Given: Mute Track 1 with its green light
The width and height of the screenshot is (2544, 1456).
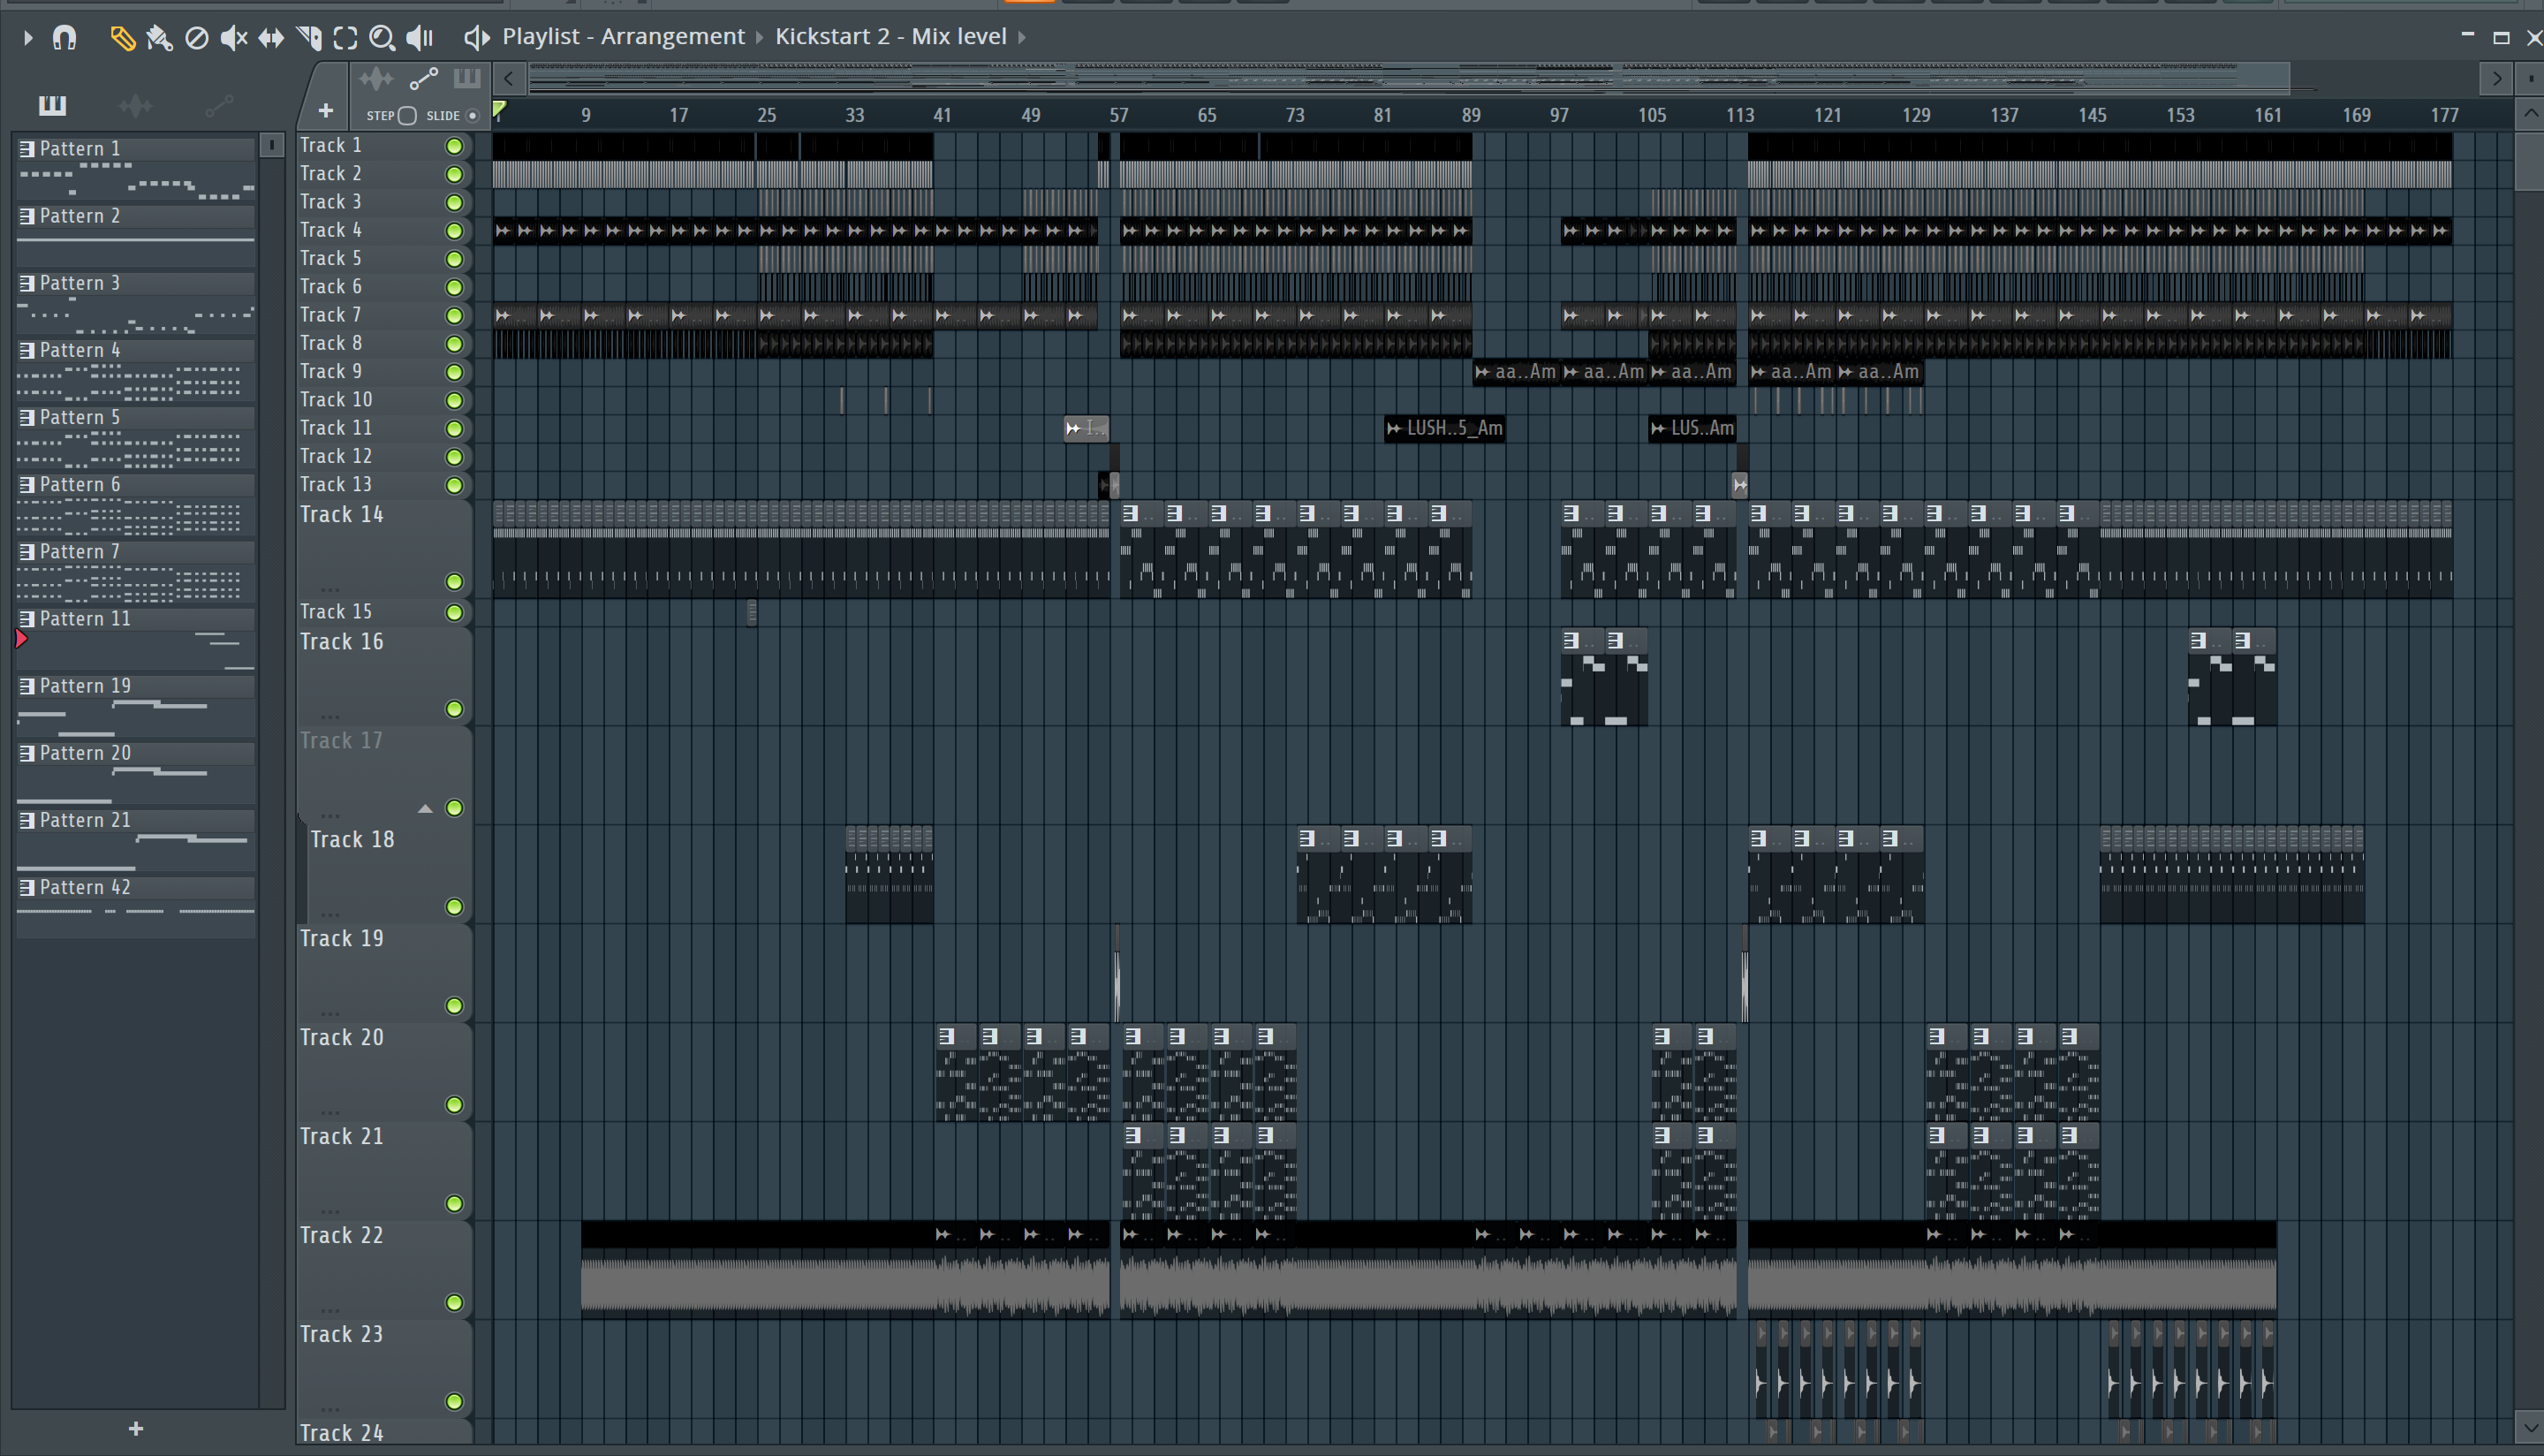Looking at the screenshot, I should pyautogui.click(x=454, y=147).
